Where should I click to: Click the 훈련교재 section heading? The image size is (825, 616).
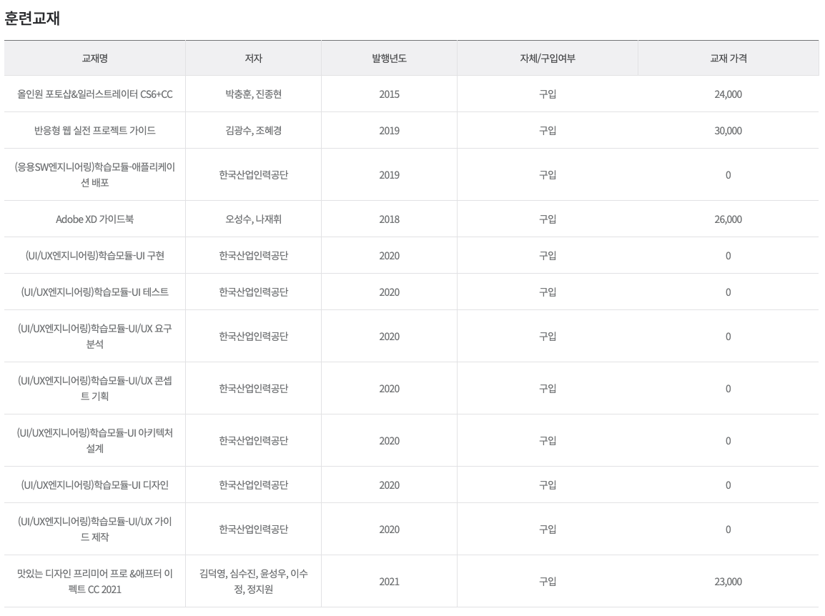pyautogui.click(x=32, y=19)
